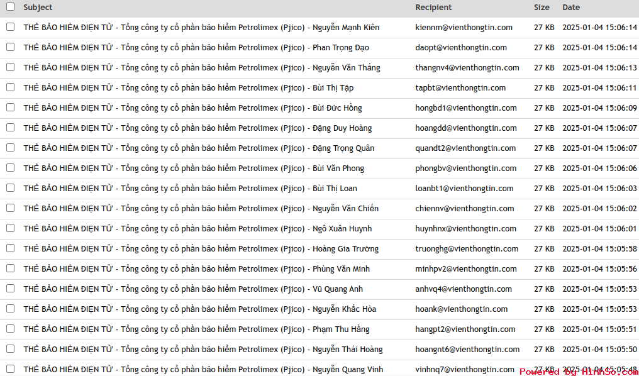Sort by the Date column header
Image resolution: width=639 pixels, height=376 pixels.
pyautogui.click(x=571, y=8)
